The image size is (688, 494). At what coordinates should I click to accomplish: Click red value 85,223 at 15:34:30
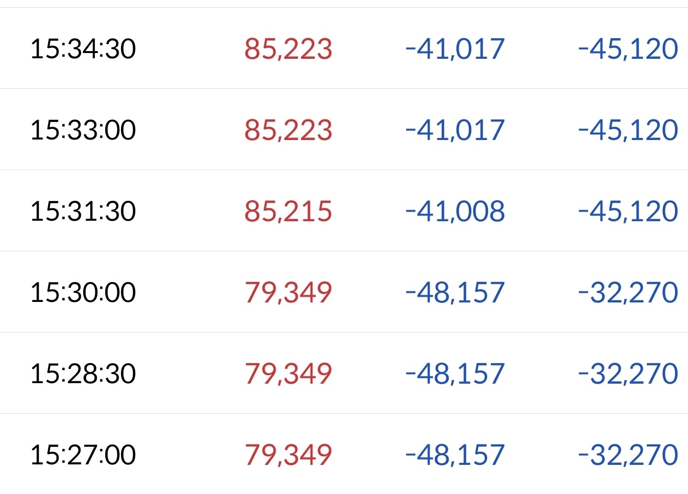[288, 49]
